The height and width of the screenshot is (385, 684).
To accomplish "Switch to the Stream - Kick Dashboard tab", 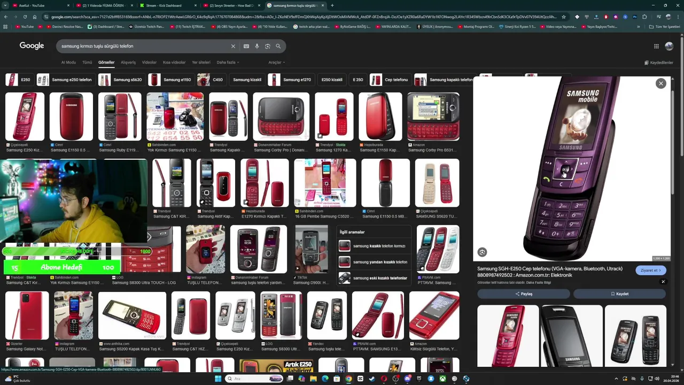I will pyautogui.click(x=167, y=5).
